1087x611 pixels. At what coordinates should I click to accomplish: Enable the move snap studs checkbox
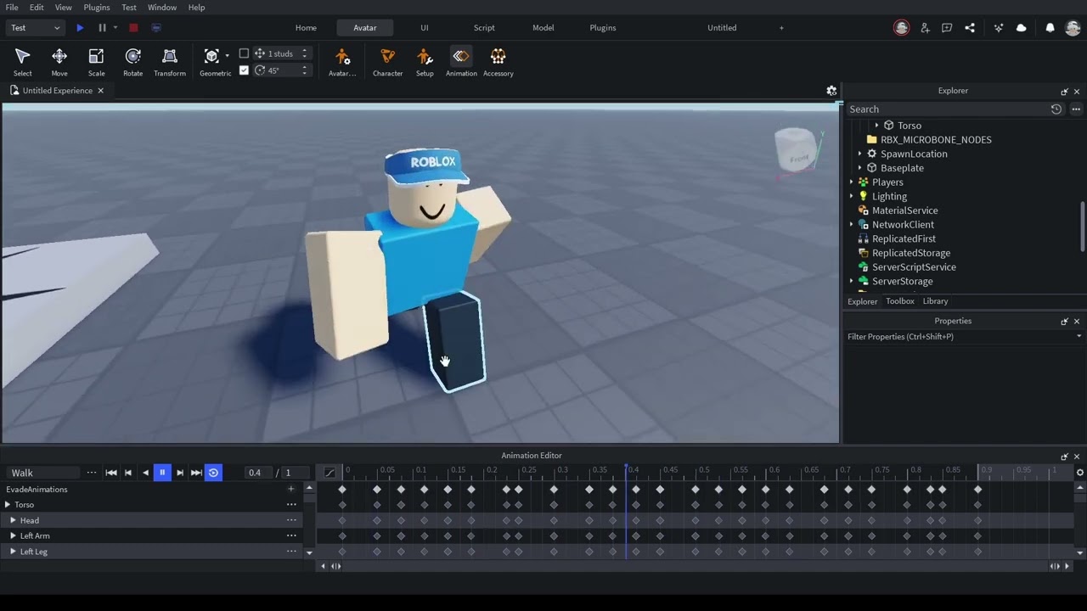click(x=244, y=53)
